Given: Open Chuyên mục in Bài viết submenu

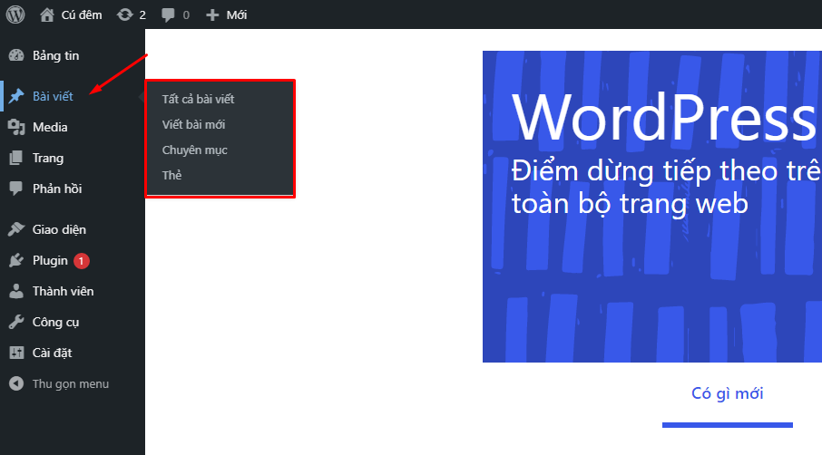Looking at the screenshot, I should pos(194,150).
